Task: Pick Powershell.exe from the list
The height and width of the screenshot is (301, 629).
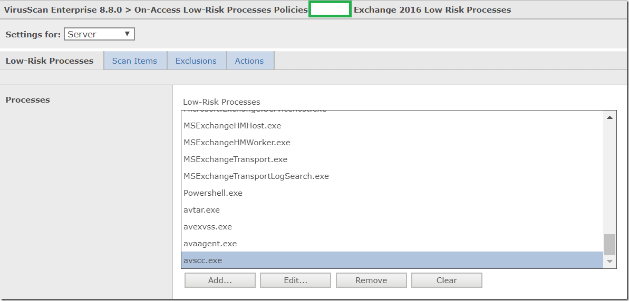Action: [x=392, y=193]
